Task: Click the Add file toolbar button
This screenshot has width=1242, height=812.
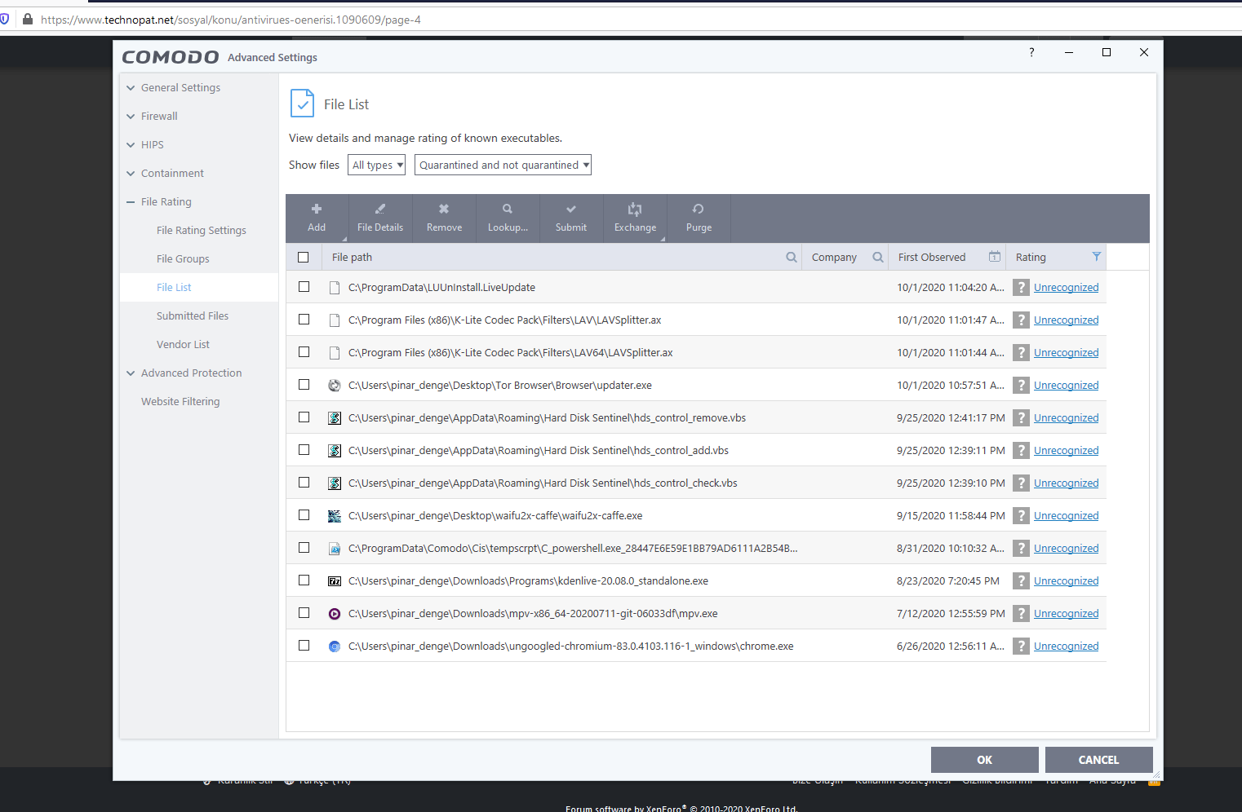Action: 317,218
